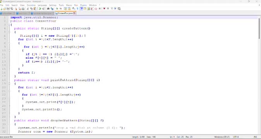Toggle Word wrap in the toolbar
The width and height of the screenshot is (261, 139).
coord(74,8)
